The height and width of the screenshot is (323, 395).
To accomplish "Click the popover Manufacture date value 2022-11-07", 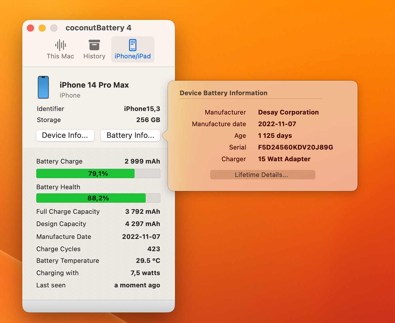I will [277, 124].
